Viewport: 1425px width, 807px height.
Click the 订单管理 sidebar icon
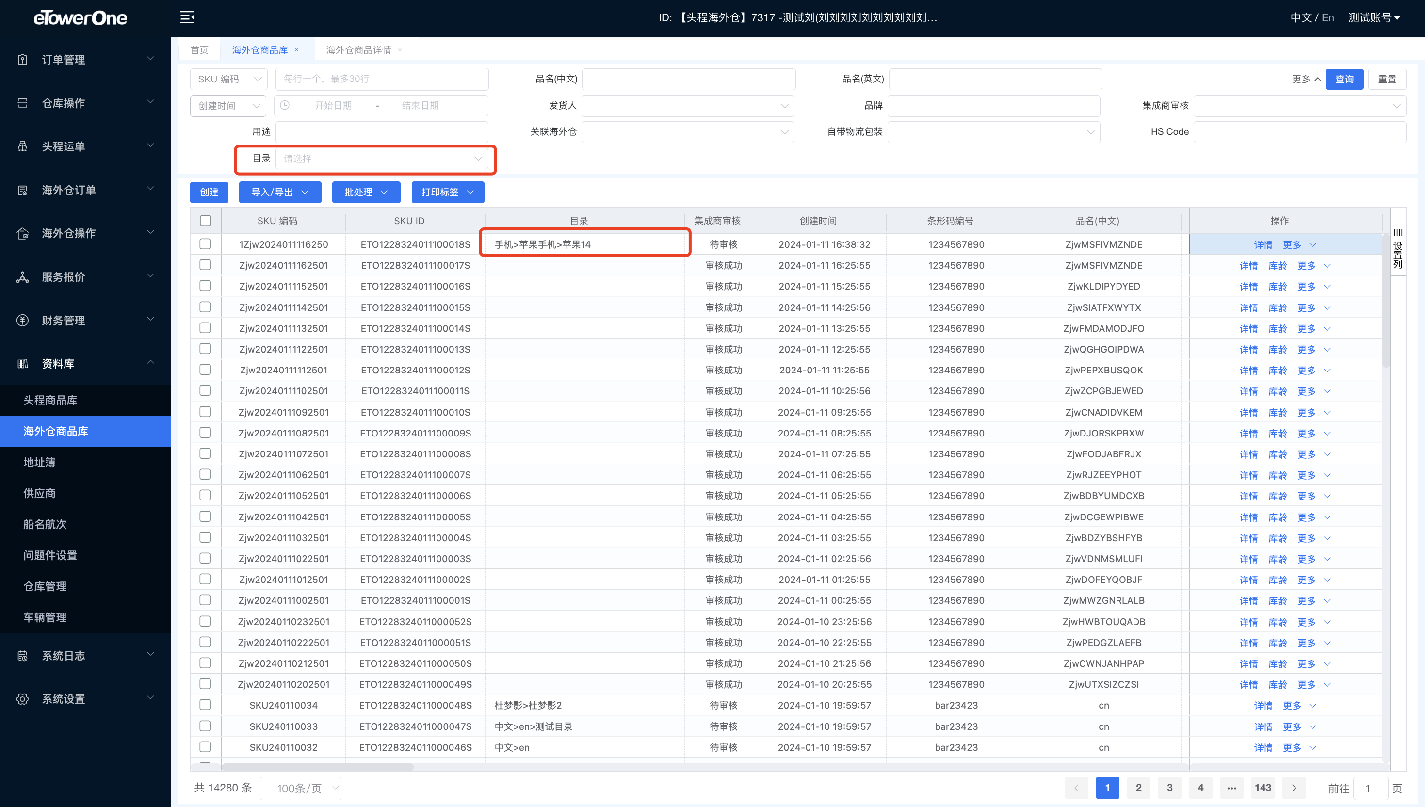[x=22, y=59]
